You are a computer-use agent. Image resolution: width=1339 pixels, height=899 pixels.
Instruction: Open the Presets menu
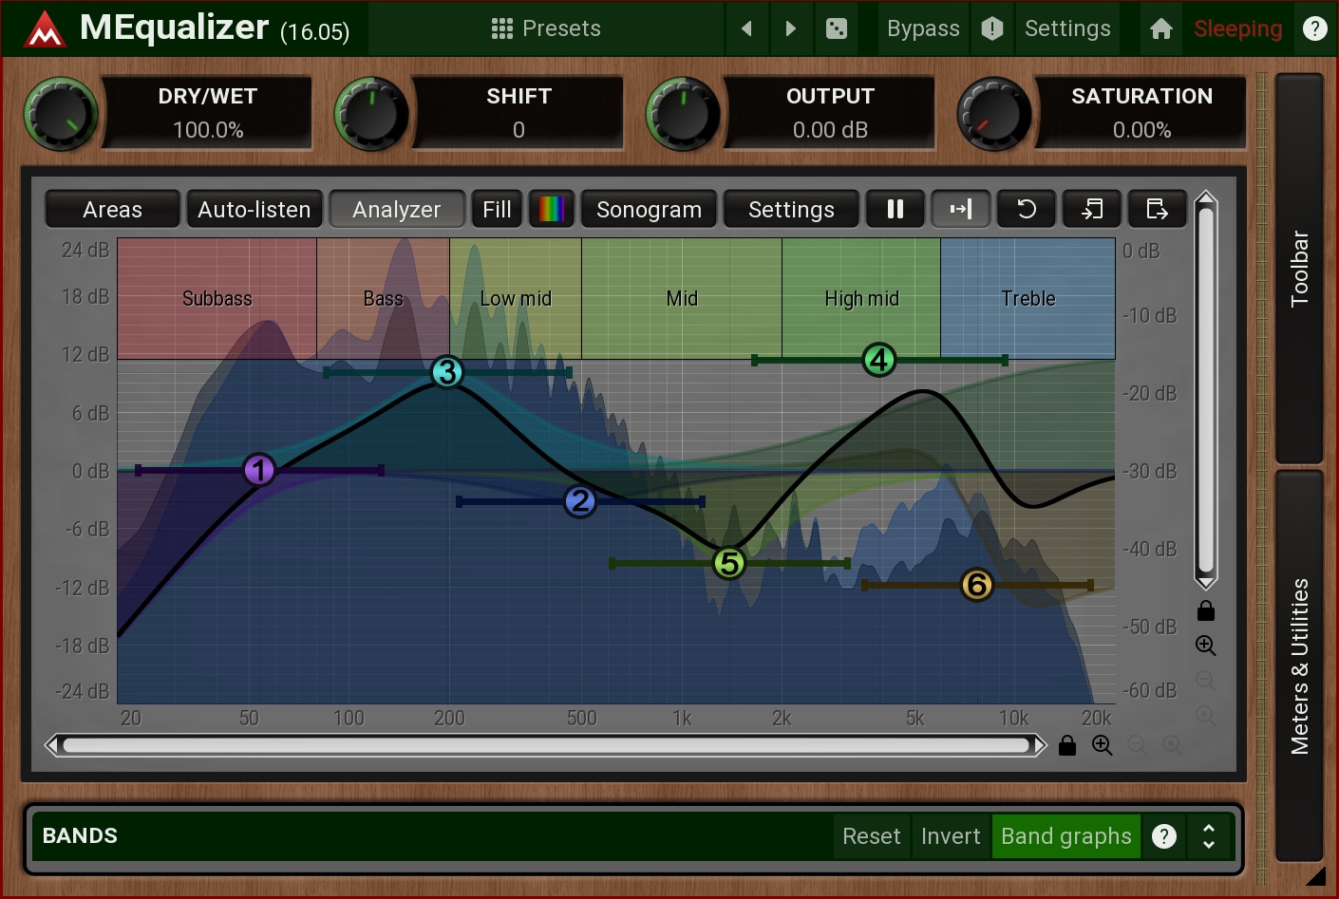click(x=546, y=28)
